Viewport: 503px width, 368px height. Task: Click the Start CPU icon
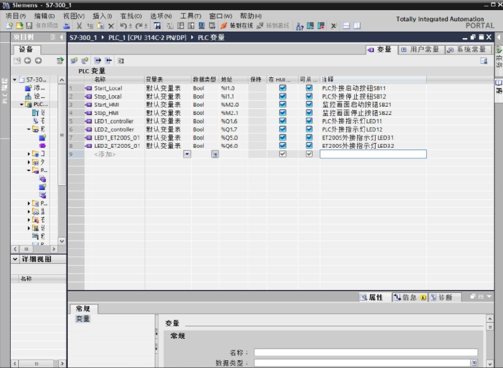tap(310, 26)
